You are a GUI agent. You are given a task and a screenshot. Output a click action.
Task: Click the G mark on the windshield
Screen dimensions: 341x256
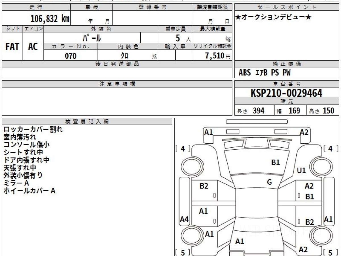click(x=269, y=183)
